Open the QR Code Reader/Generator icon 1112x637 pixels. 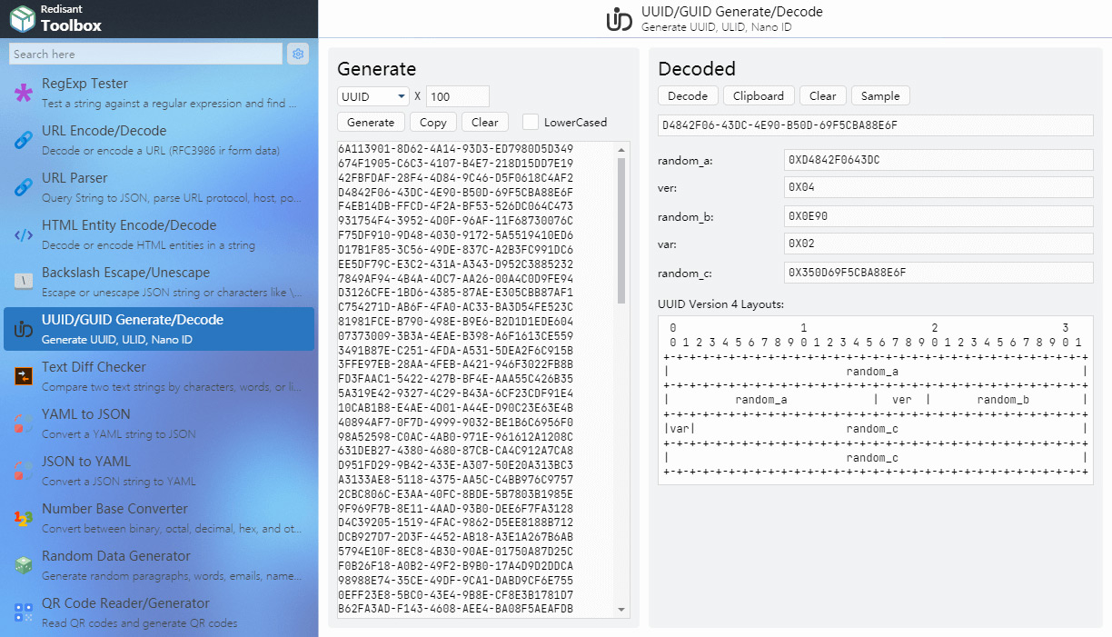pos(24,612)
